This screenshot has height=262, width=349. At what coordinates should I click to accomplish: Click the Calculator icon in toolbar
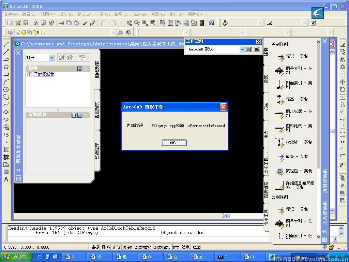[x=202, y=23]
